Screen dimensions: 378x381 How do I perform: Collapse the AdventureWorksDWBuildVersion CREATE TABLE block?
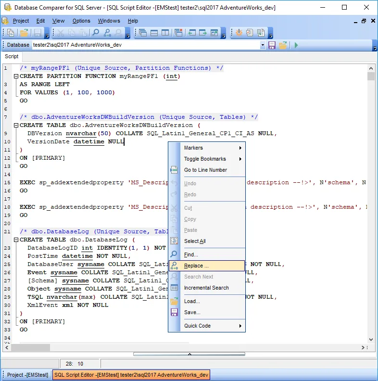(16, 126)
